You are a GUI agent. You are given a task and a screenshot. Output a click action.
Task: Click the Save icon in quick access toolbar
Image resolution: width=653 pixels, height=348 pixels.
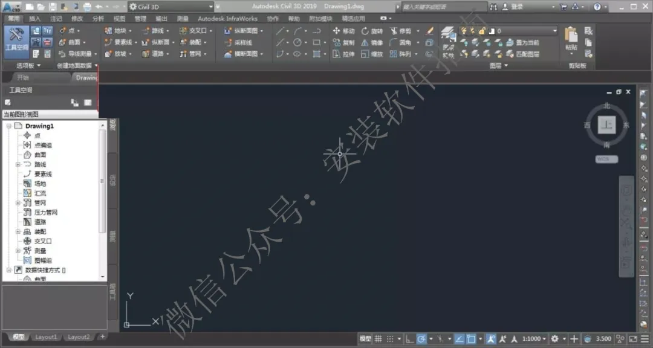pos(53,7)
